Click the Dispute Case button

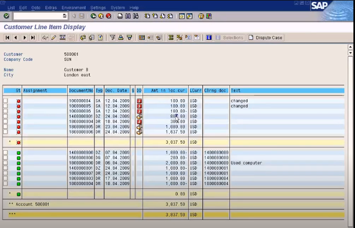[x=265, y=38]
